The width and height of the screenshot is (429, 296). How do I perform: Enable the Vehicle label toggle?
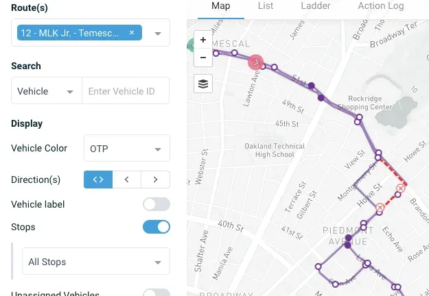coord(156,204)
